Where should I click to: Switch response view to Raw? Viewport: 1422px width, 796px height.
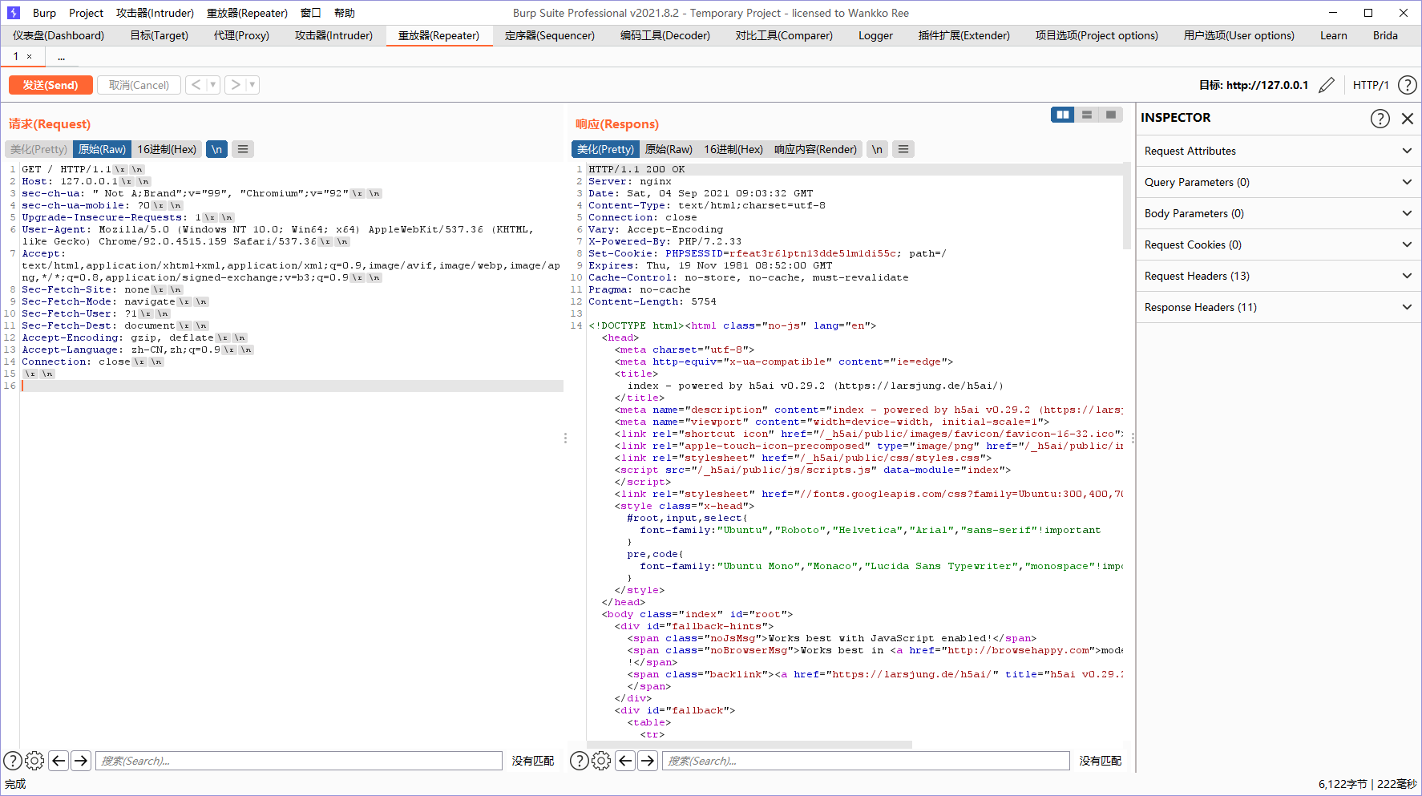coord(669,149)
